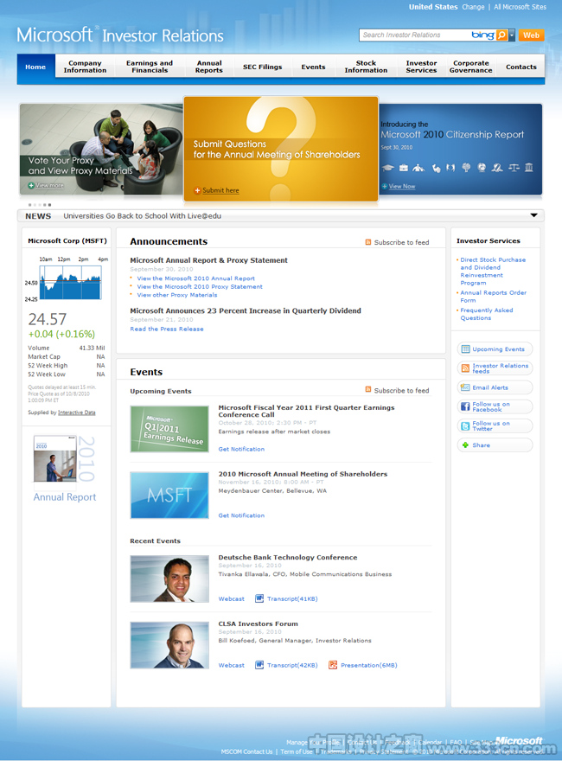Open Annual Reports Order Form link
The height and width of the screenshot is (761, 562).
(493, 297)
